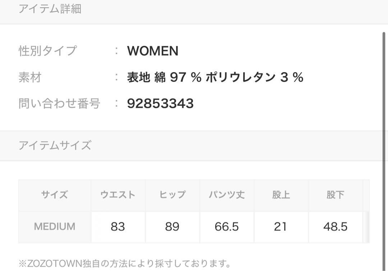Click the パンツ丈 column header
The width and height of the screenshot is (388, 271).
coord(227,195)
